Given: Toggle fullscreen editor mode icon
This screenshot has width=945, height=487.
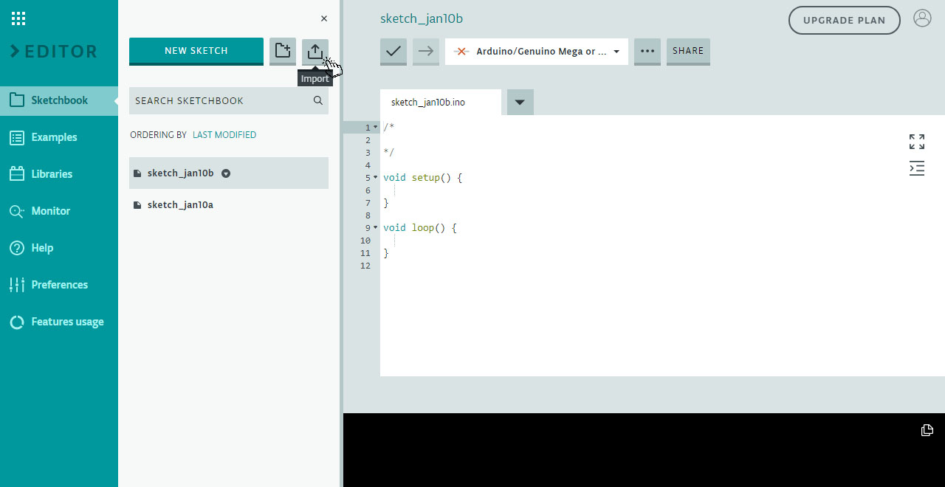Looking at the screenshot, I should 917,142.
